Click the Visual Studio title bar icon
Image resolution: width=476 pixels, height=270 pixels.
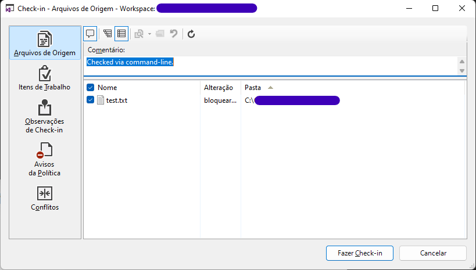coord(9,9)
